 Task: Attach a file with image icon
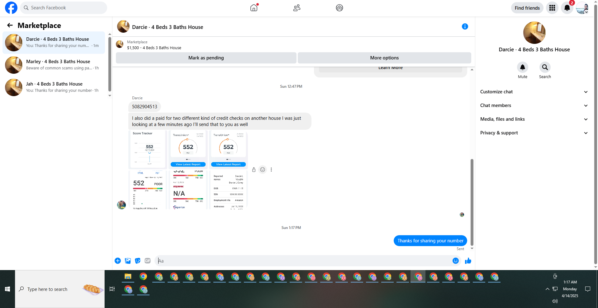point(128,261)
